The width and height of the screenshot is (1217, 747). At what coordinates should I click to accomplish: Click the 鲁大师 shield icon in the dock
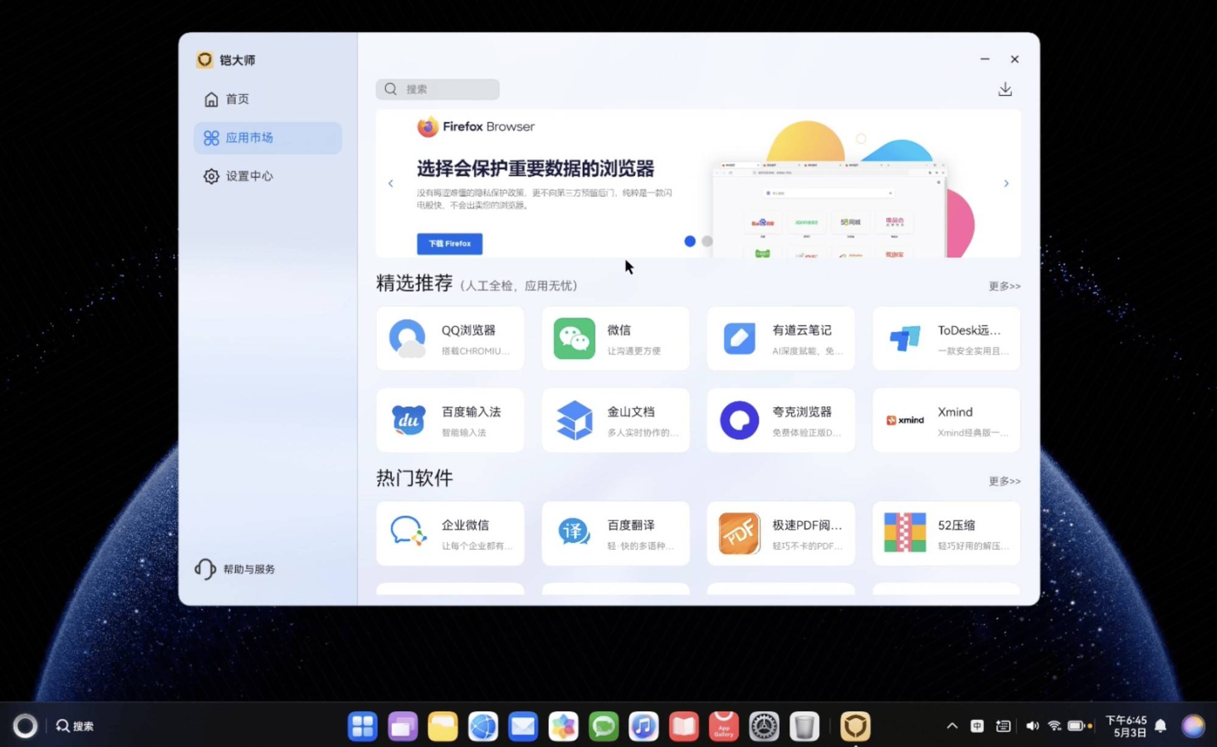tap(855, 726)
